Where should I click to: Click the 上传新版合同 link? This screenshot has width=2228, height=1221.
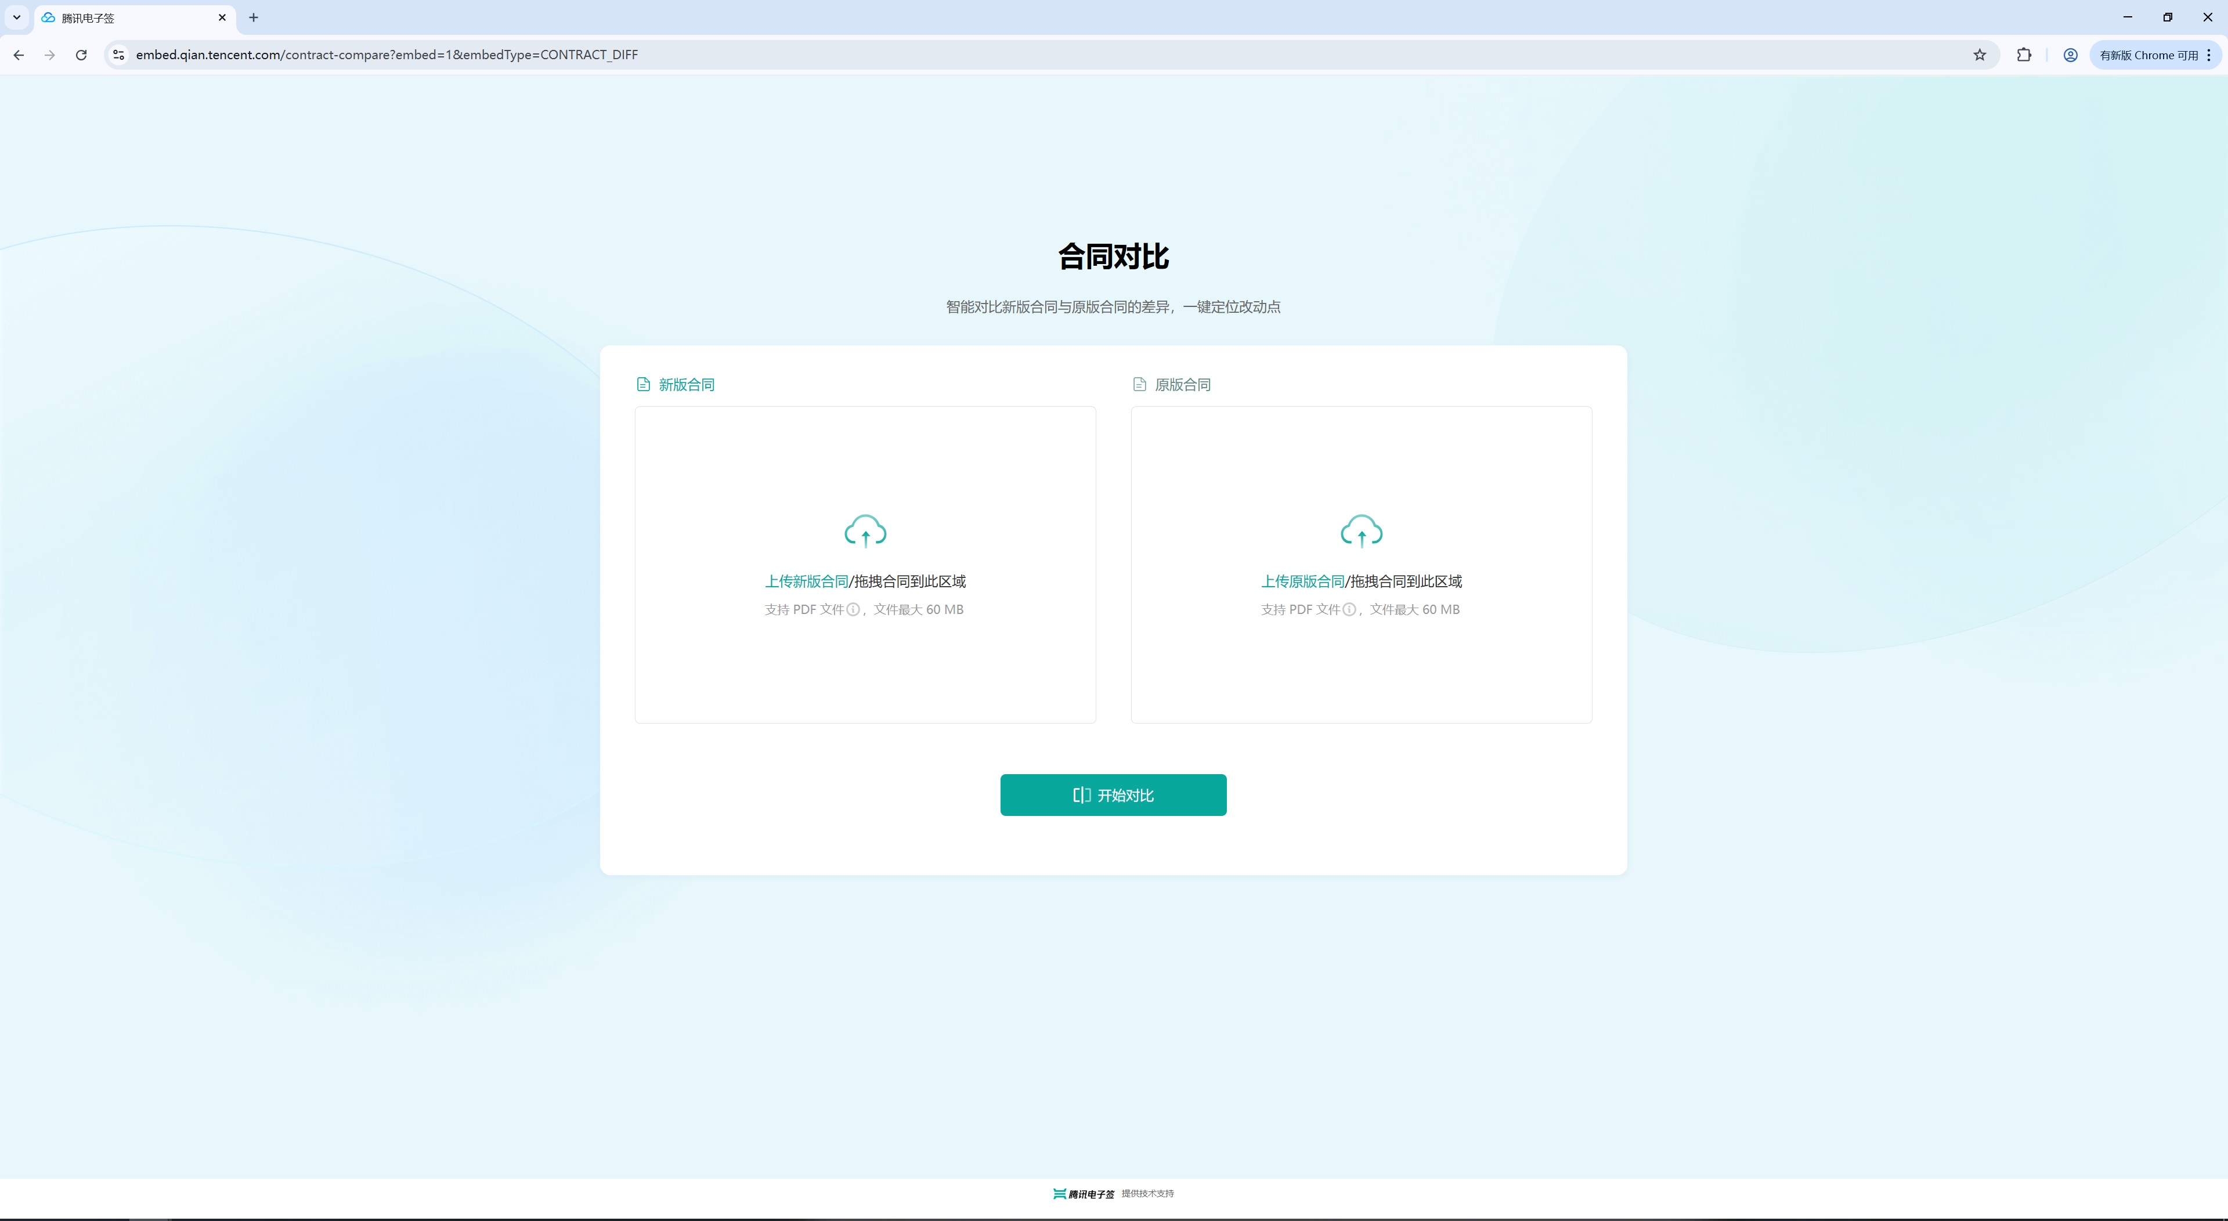pyautogui.click(x=806, y=581)
